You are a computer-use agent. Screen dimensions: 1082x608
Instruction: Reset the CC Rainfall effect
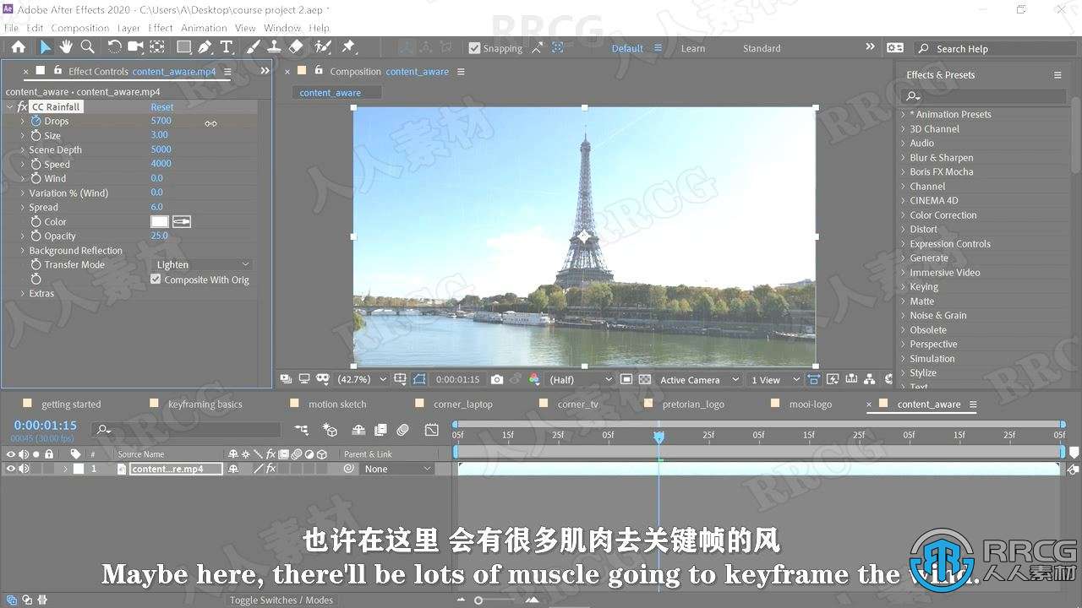(162, 107)
